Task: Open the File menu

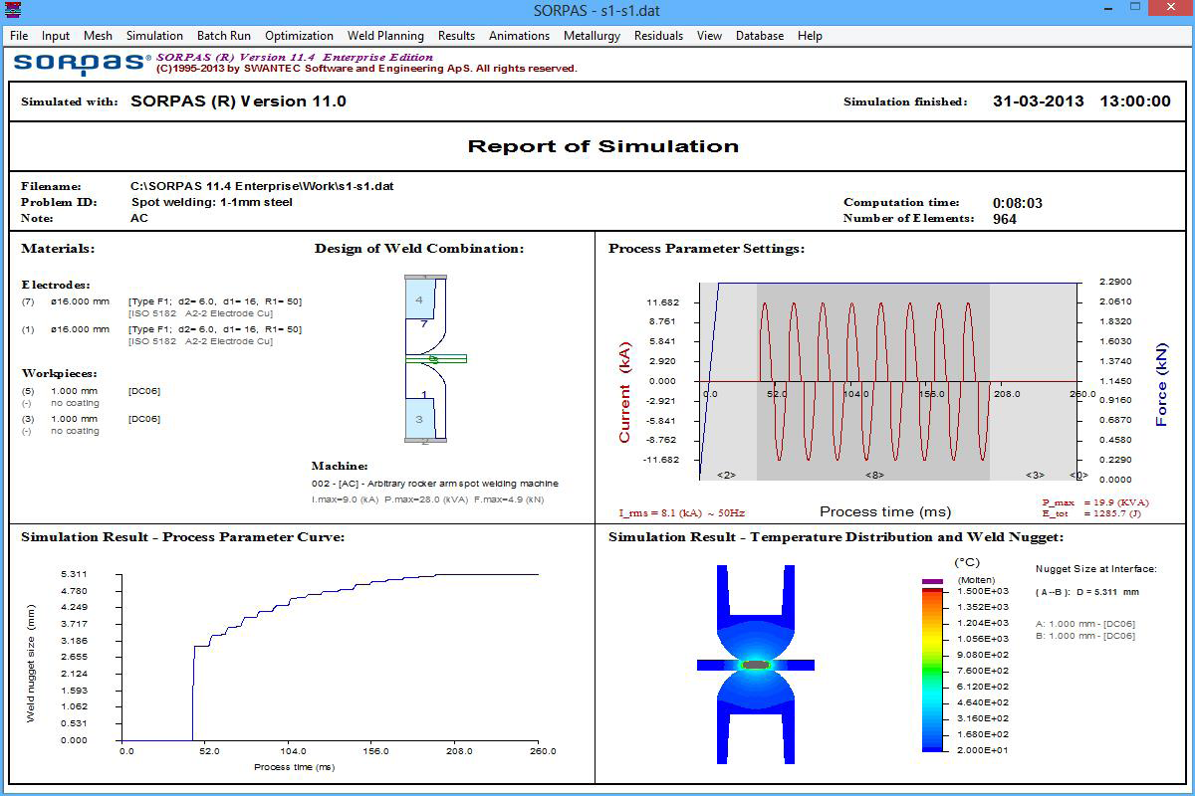Action: [x=18, y=35]
